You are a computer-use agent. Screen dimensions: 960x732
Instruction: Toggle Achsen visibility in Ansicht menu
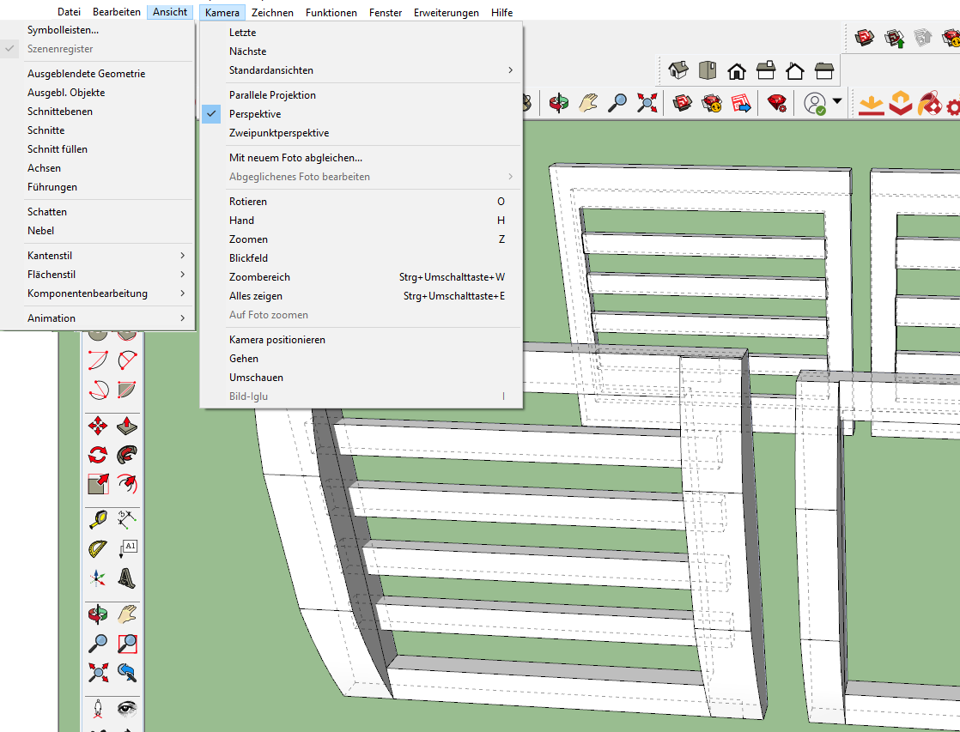pos(44,168)
